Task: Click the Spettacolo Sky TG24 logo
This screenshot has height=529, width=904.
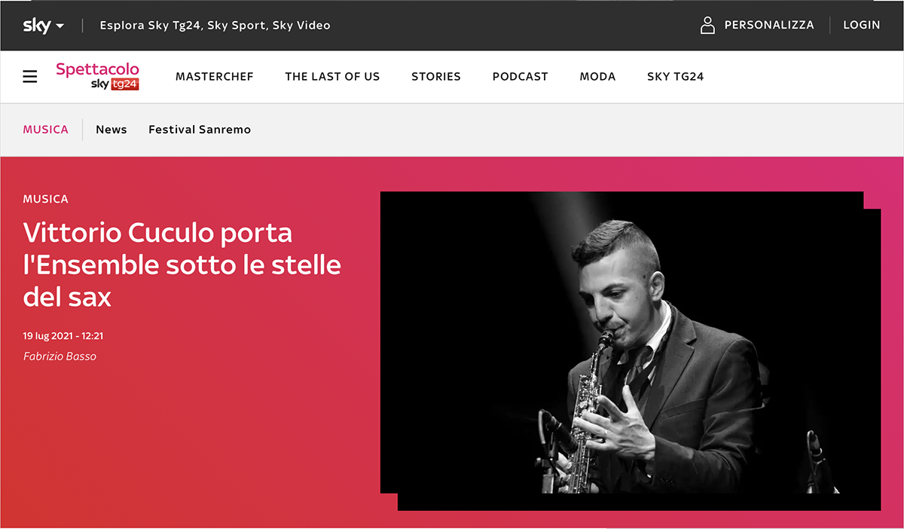Action: [x=97, y=76]
